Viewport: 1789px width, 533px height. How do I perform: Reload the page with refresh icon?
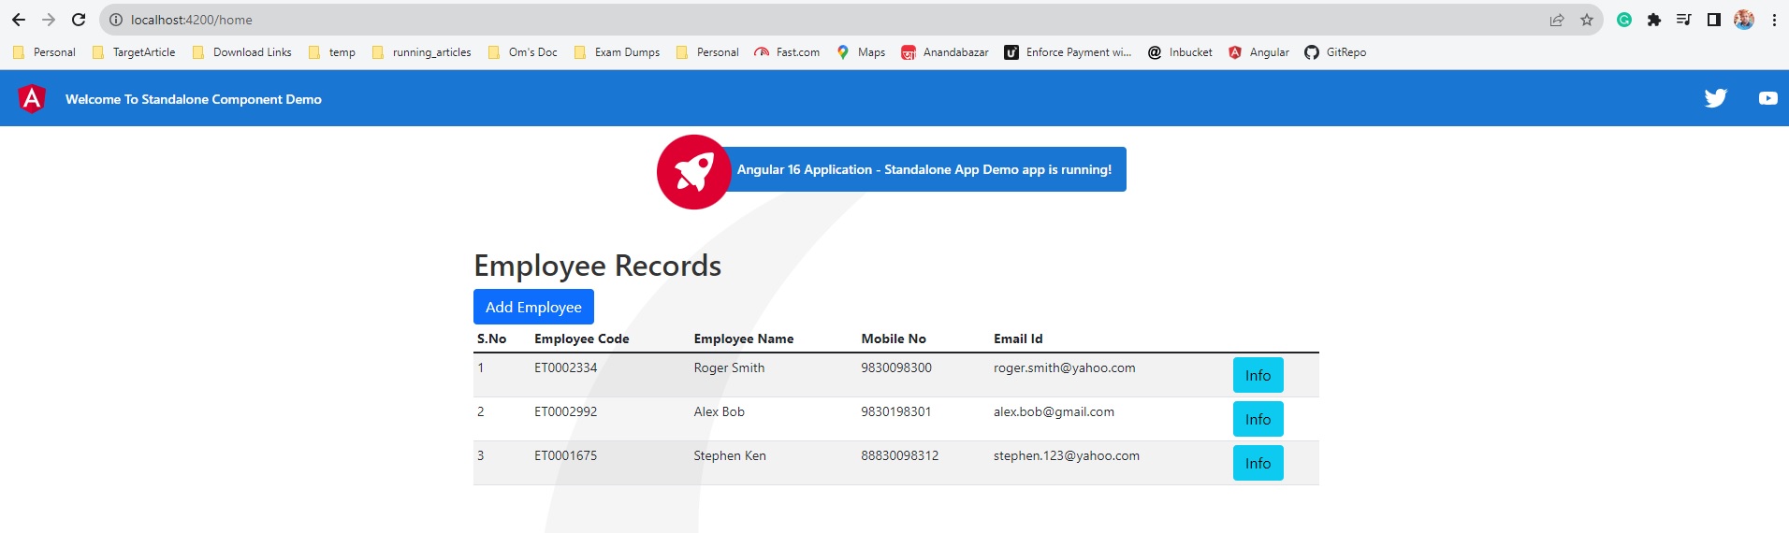point(79,20)
